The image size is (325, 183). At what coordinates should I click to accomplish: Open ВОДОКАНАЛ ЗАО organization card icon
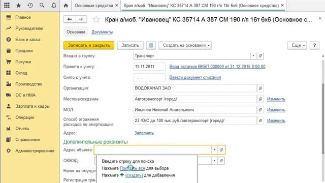[261, 88]
